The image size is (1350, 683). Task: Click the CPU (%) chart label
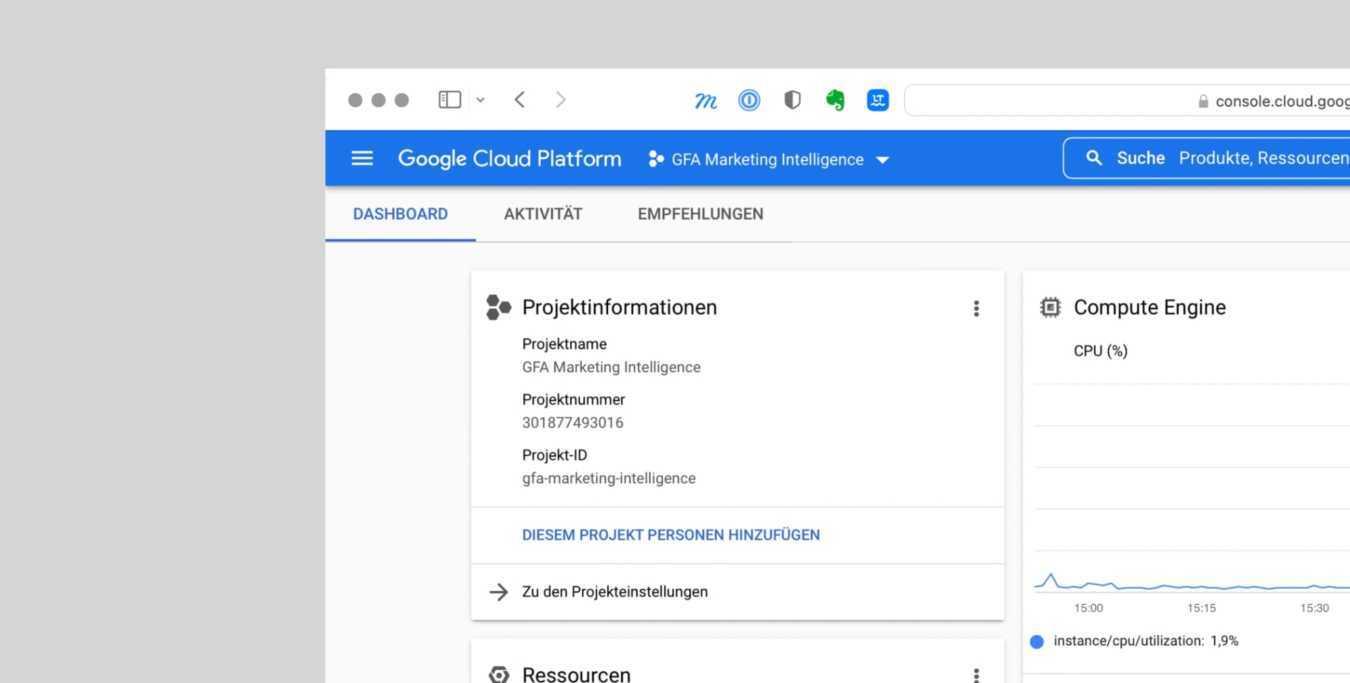pos(1100,351)
